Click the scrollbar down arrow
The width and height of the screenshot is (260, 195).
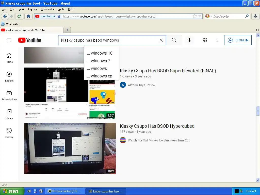[x=258, y=180]
